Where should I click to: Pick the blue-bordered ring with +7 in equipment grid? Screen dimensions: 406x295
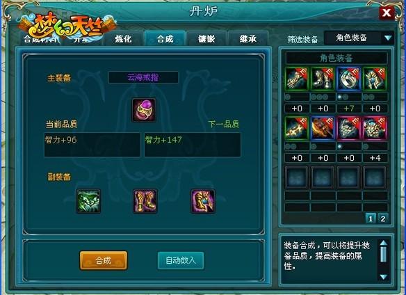point(348,79)
